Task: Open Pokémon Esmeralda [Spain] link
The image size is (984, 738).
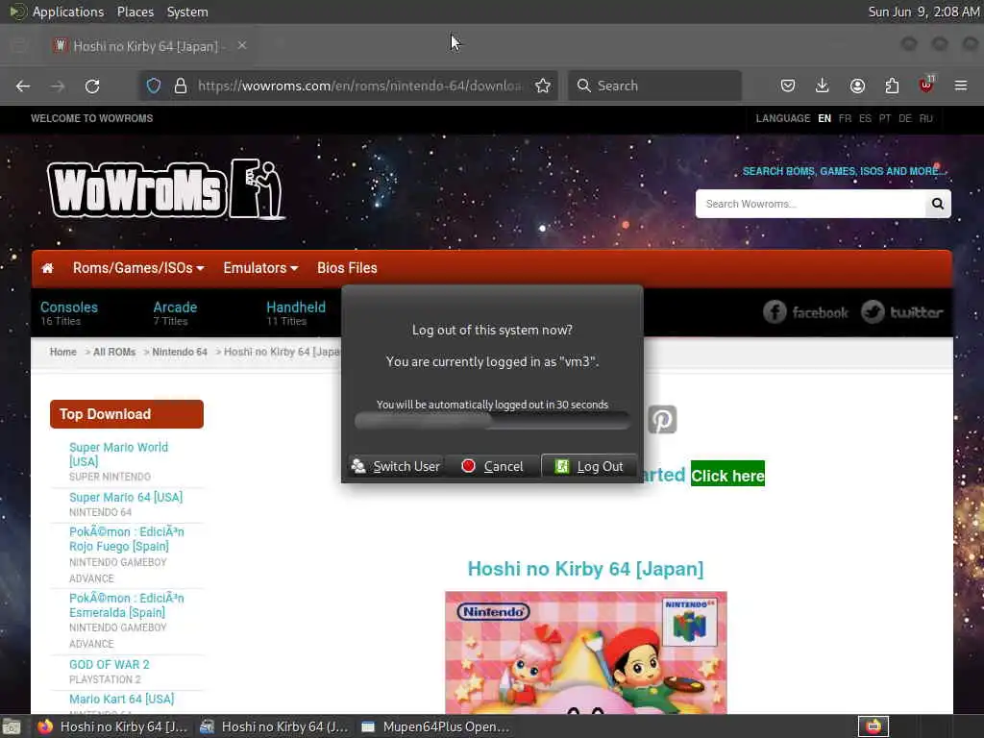Action: [x=126, y=605]
